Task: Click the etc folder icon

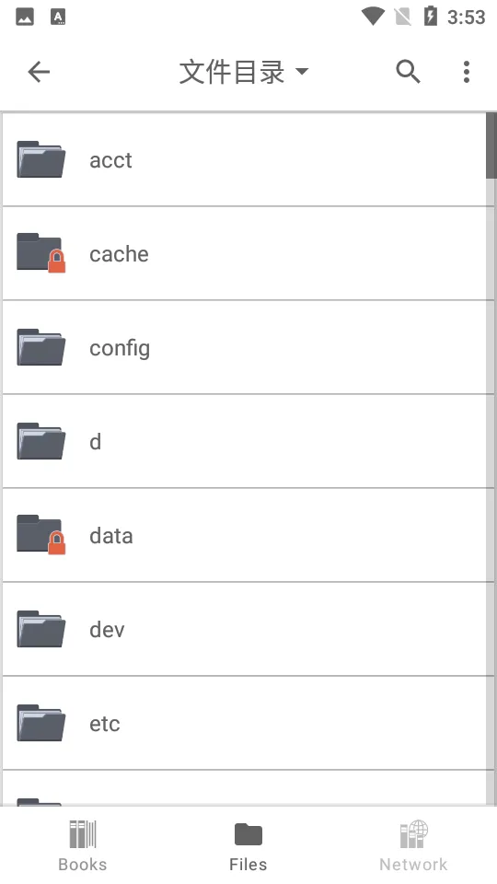Action: tap(40, 724)
